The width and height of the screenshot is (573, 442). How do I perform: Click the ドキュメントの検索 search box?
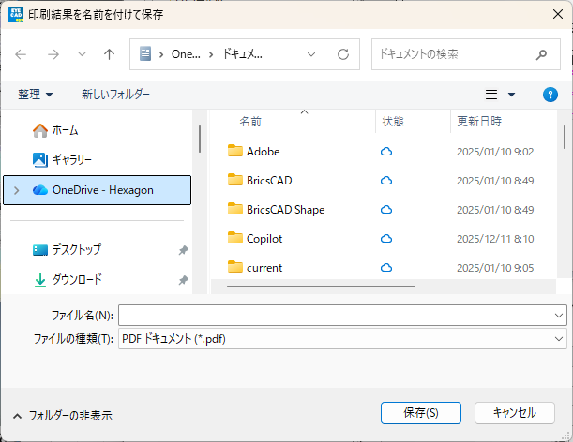[457, 54]
